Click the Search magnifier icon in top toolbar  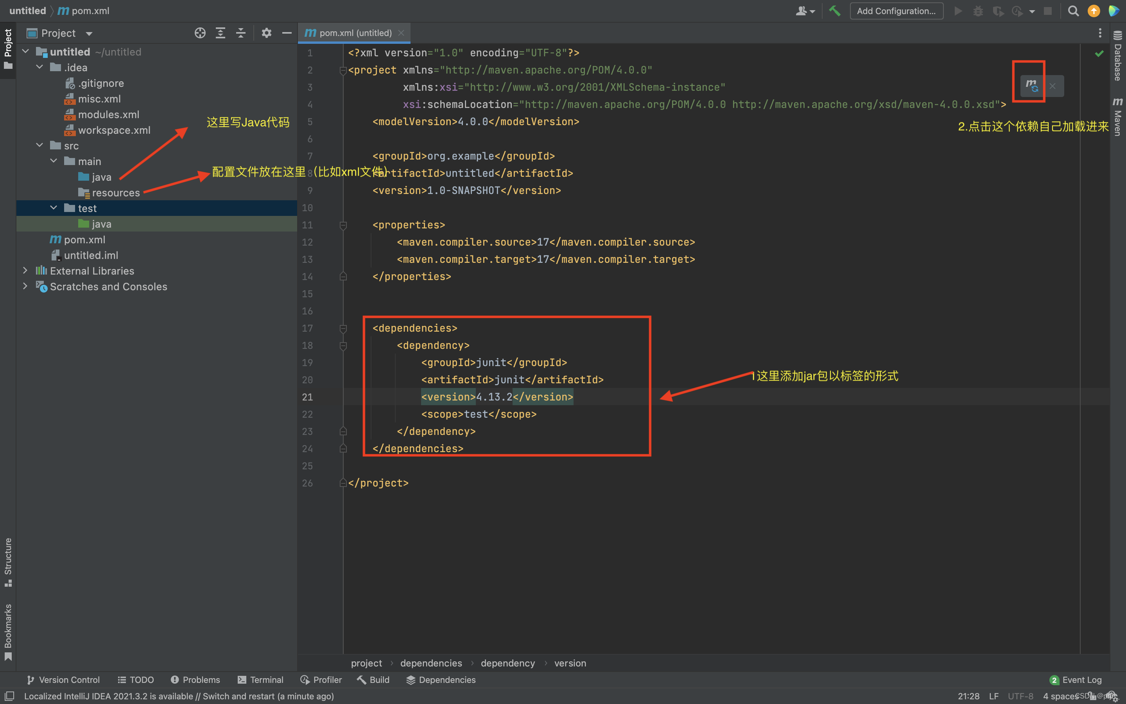click(1072, 11)
